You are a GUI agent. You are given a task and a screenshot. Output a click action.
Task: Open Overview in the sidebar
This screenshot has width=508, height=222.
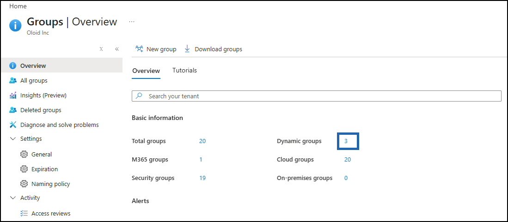click(61, 66)
